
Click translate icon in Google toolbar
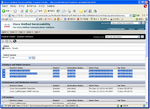pos(101,19)
